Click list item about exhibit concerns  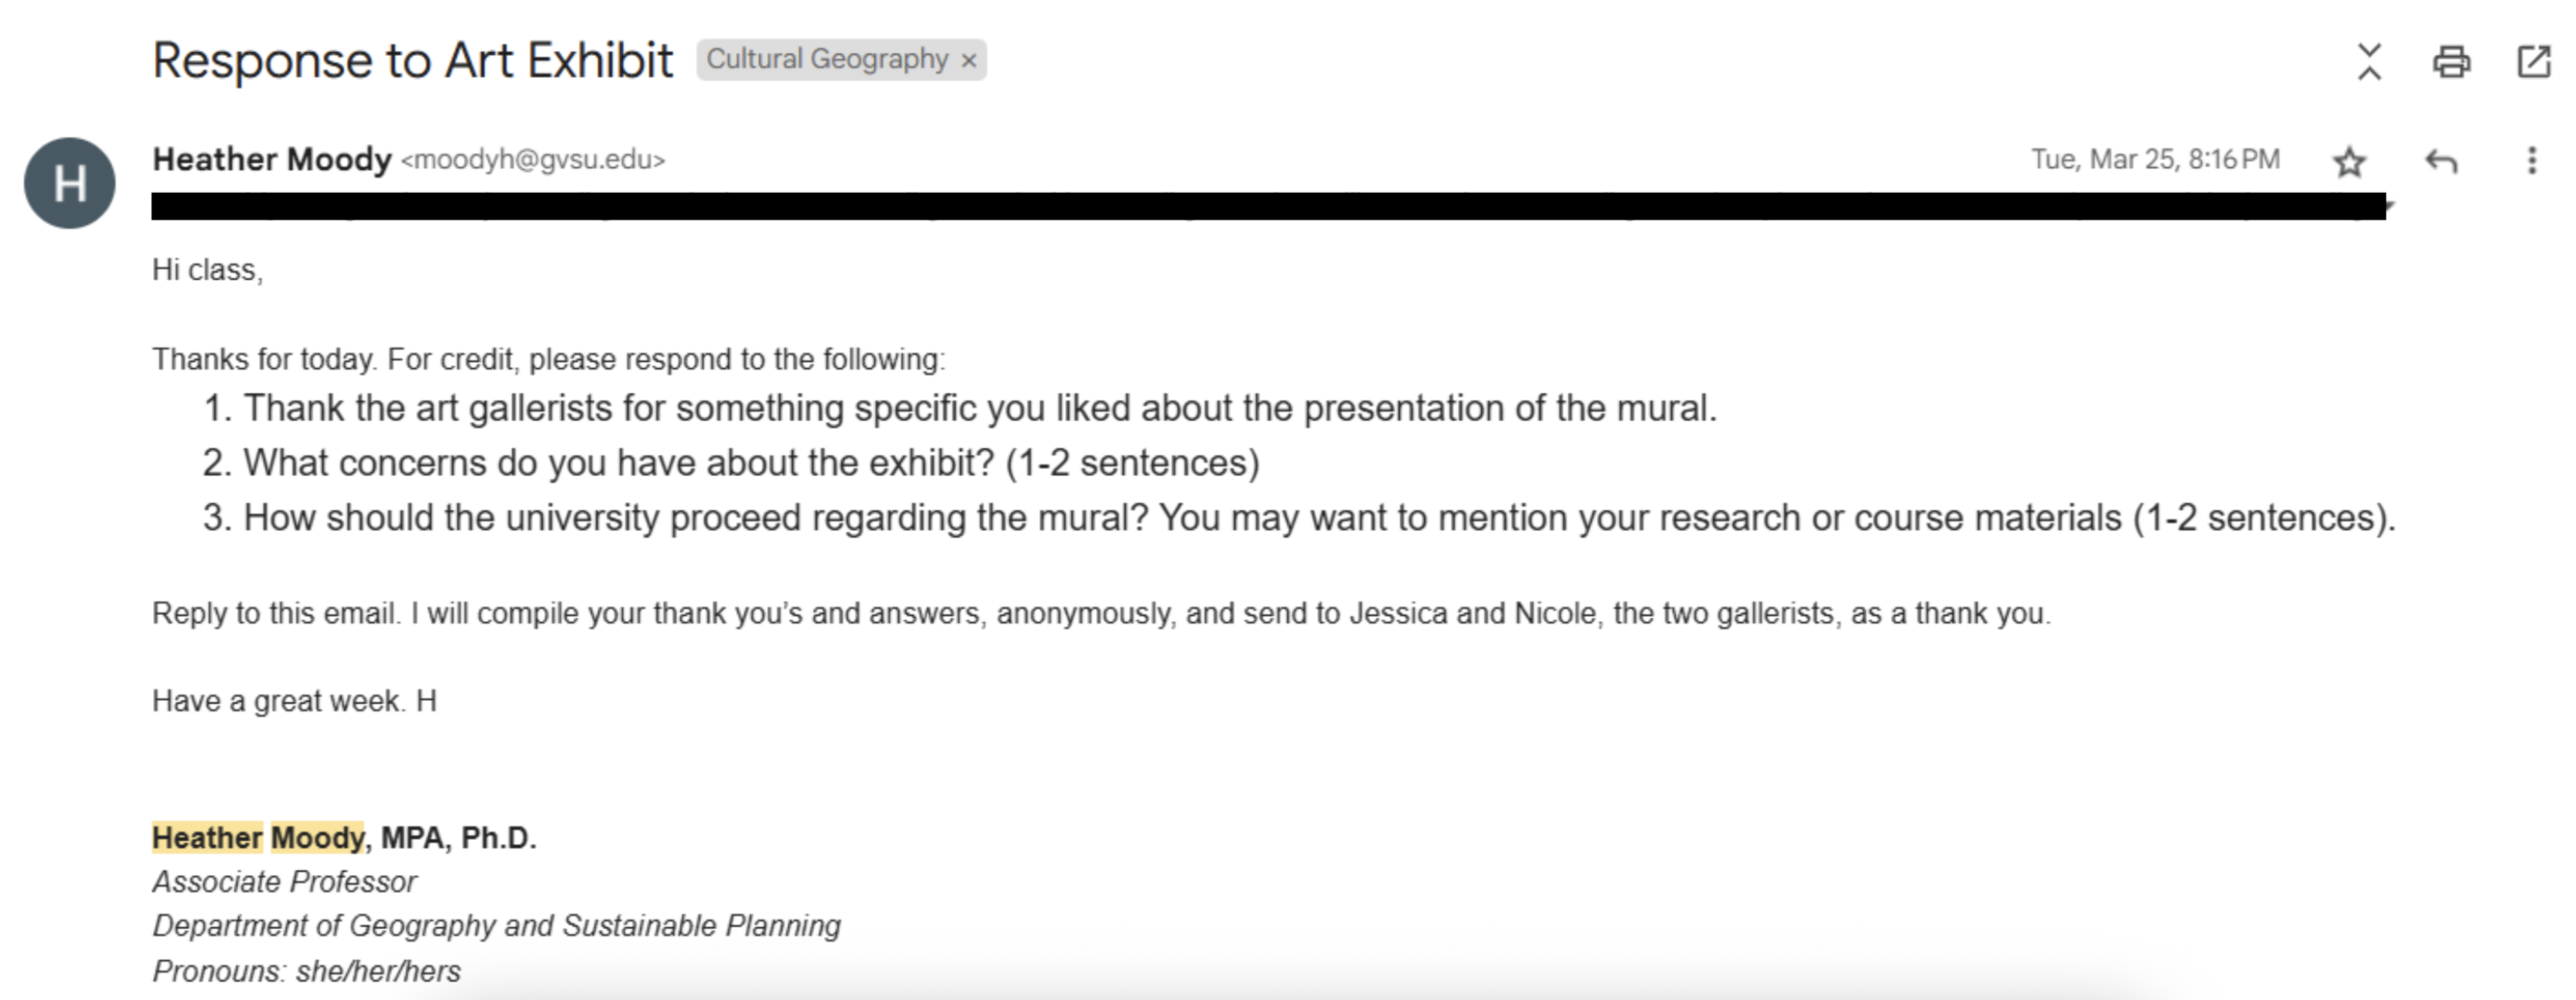(750, 463)
